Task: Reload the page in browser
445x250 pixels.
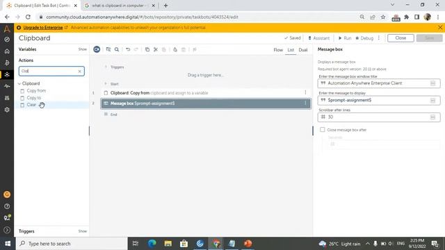Action: (x=28, y=17)
